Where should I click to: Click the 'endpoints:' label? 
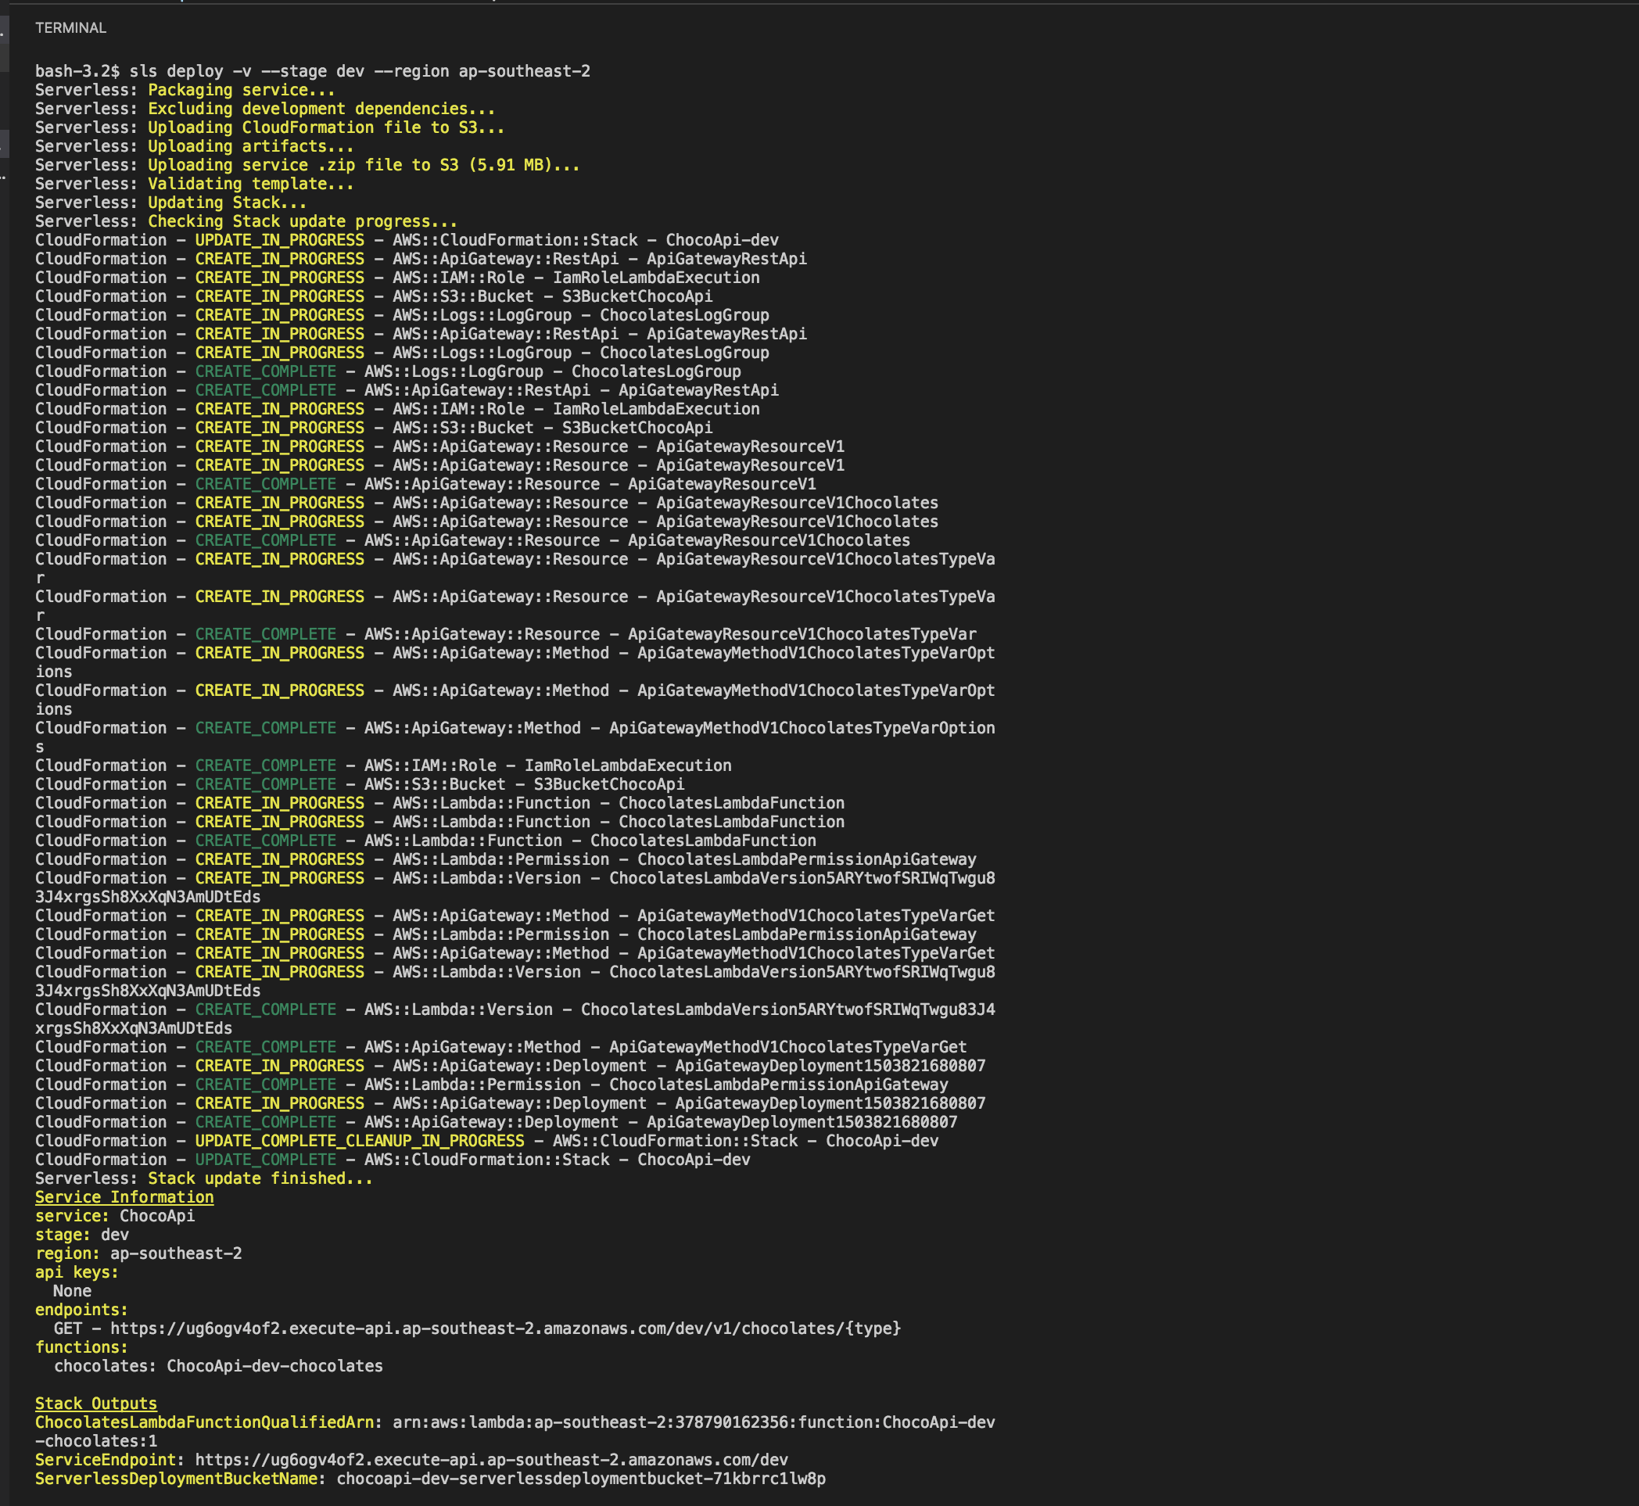click(81, 1308)
